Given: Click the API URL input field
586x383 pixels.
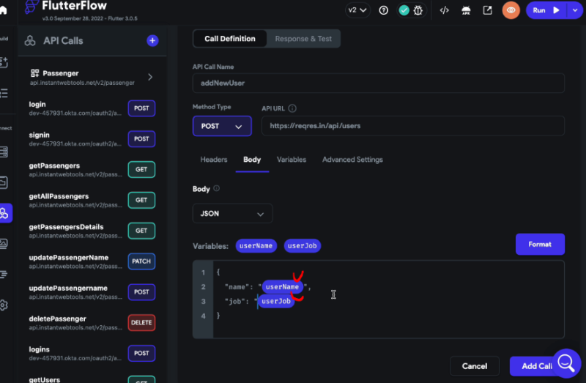Looking at the screenshot, I should click(x=413, y=126).
